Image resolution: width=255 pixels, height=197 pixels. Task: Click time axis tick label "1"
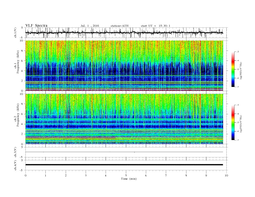click(x=45, y=175)
